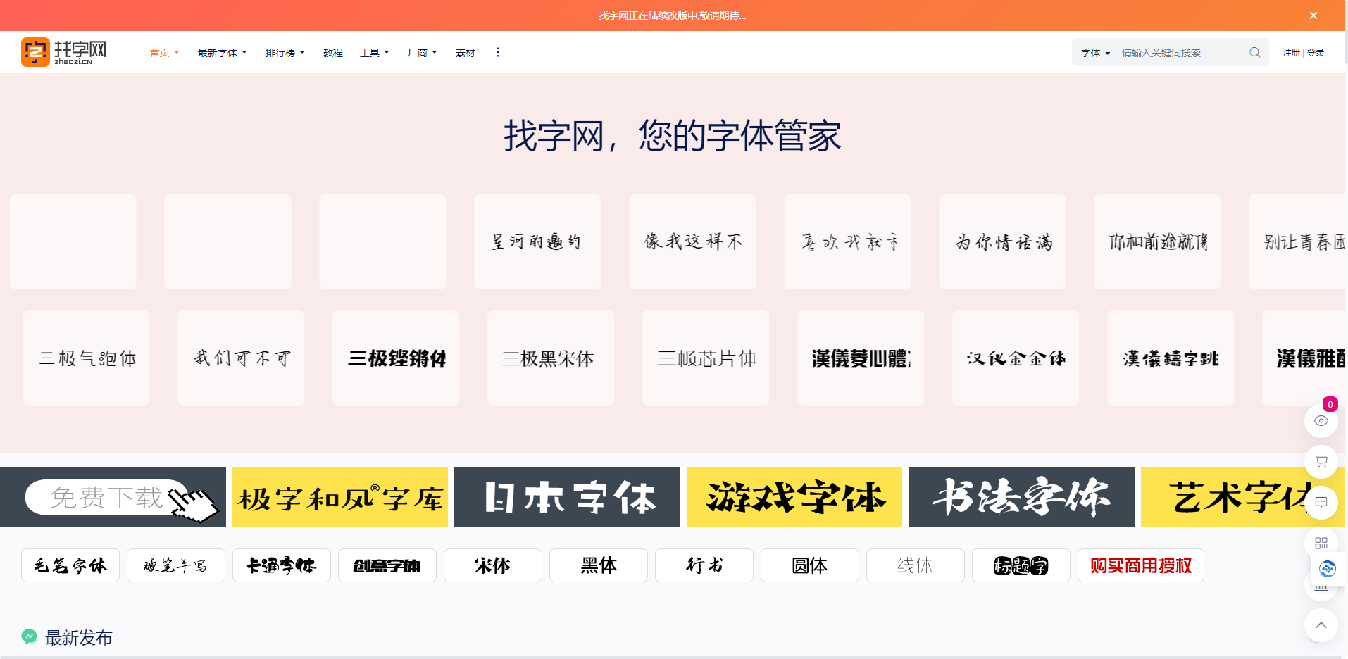This screenshot has height=659, width=1348.
Task: Dismiss the orange announcement banner
Action: tap(1313, 15)
